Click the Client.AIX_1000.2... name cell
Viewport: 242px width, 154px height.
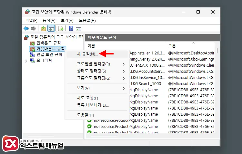[147, 65]
